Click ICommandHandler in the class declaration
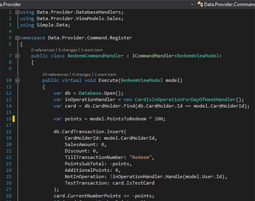 (153, 56)
